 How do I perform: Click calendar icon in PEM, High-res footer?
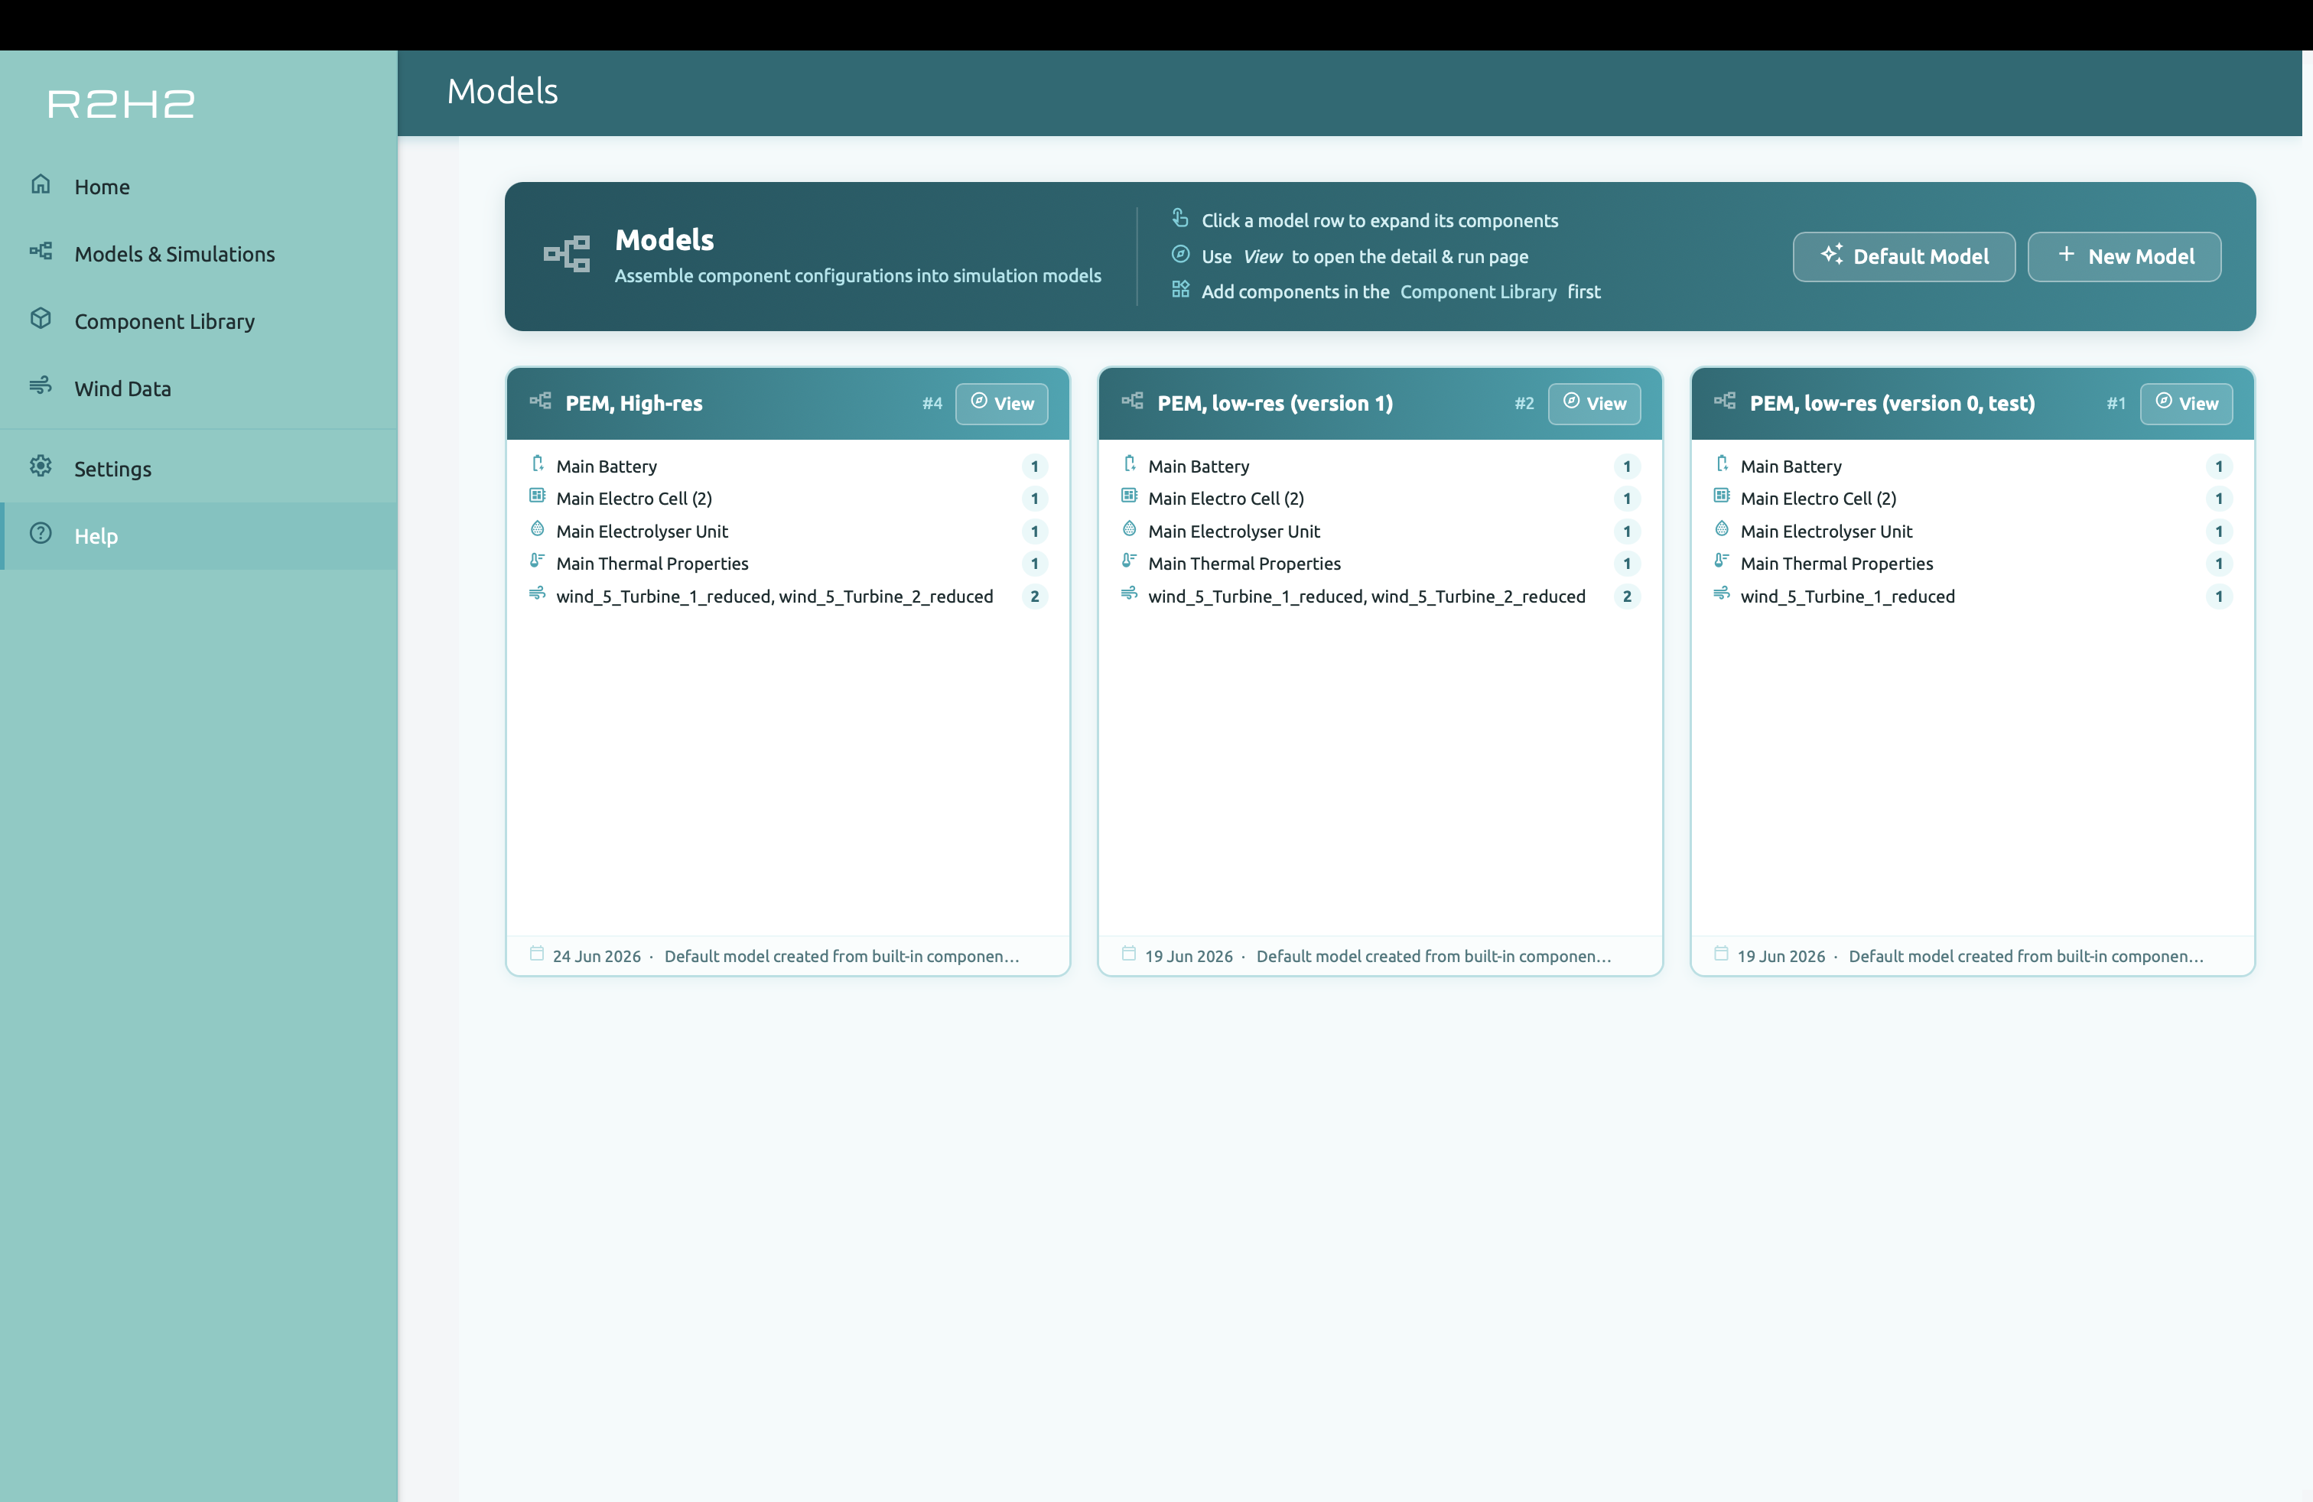pyautogui.click(x=536, y=954)
